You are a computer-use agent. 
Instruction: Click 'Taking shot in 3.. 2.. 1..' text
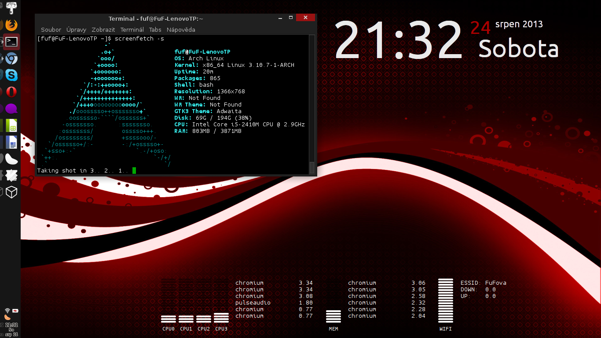(83, 170)
